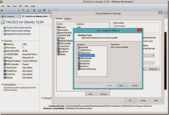Open the snapshot manager toolbar icon
Image resolution: width=169 pixels, height=115 pixels.
[x=28, y=11]
